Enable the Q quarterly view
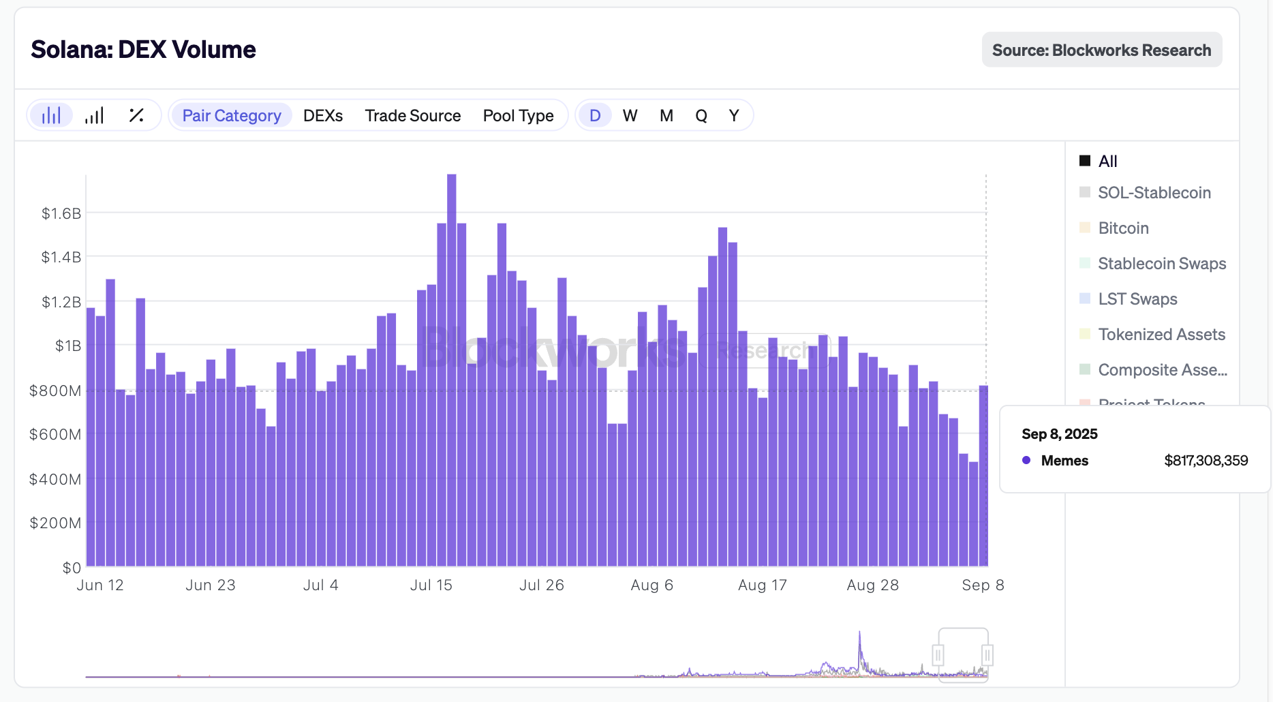 (701, 115)
